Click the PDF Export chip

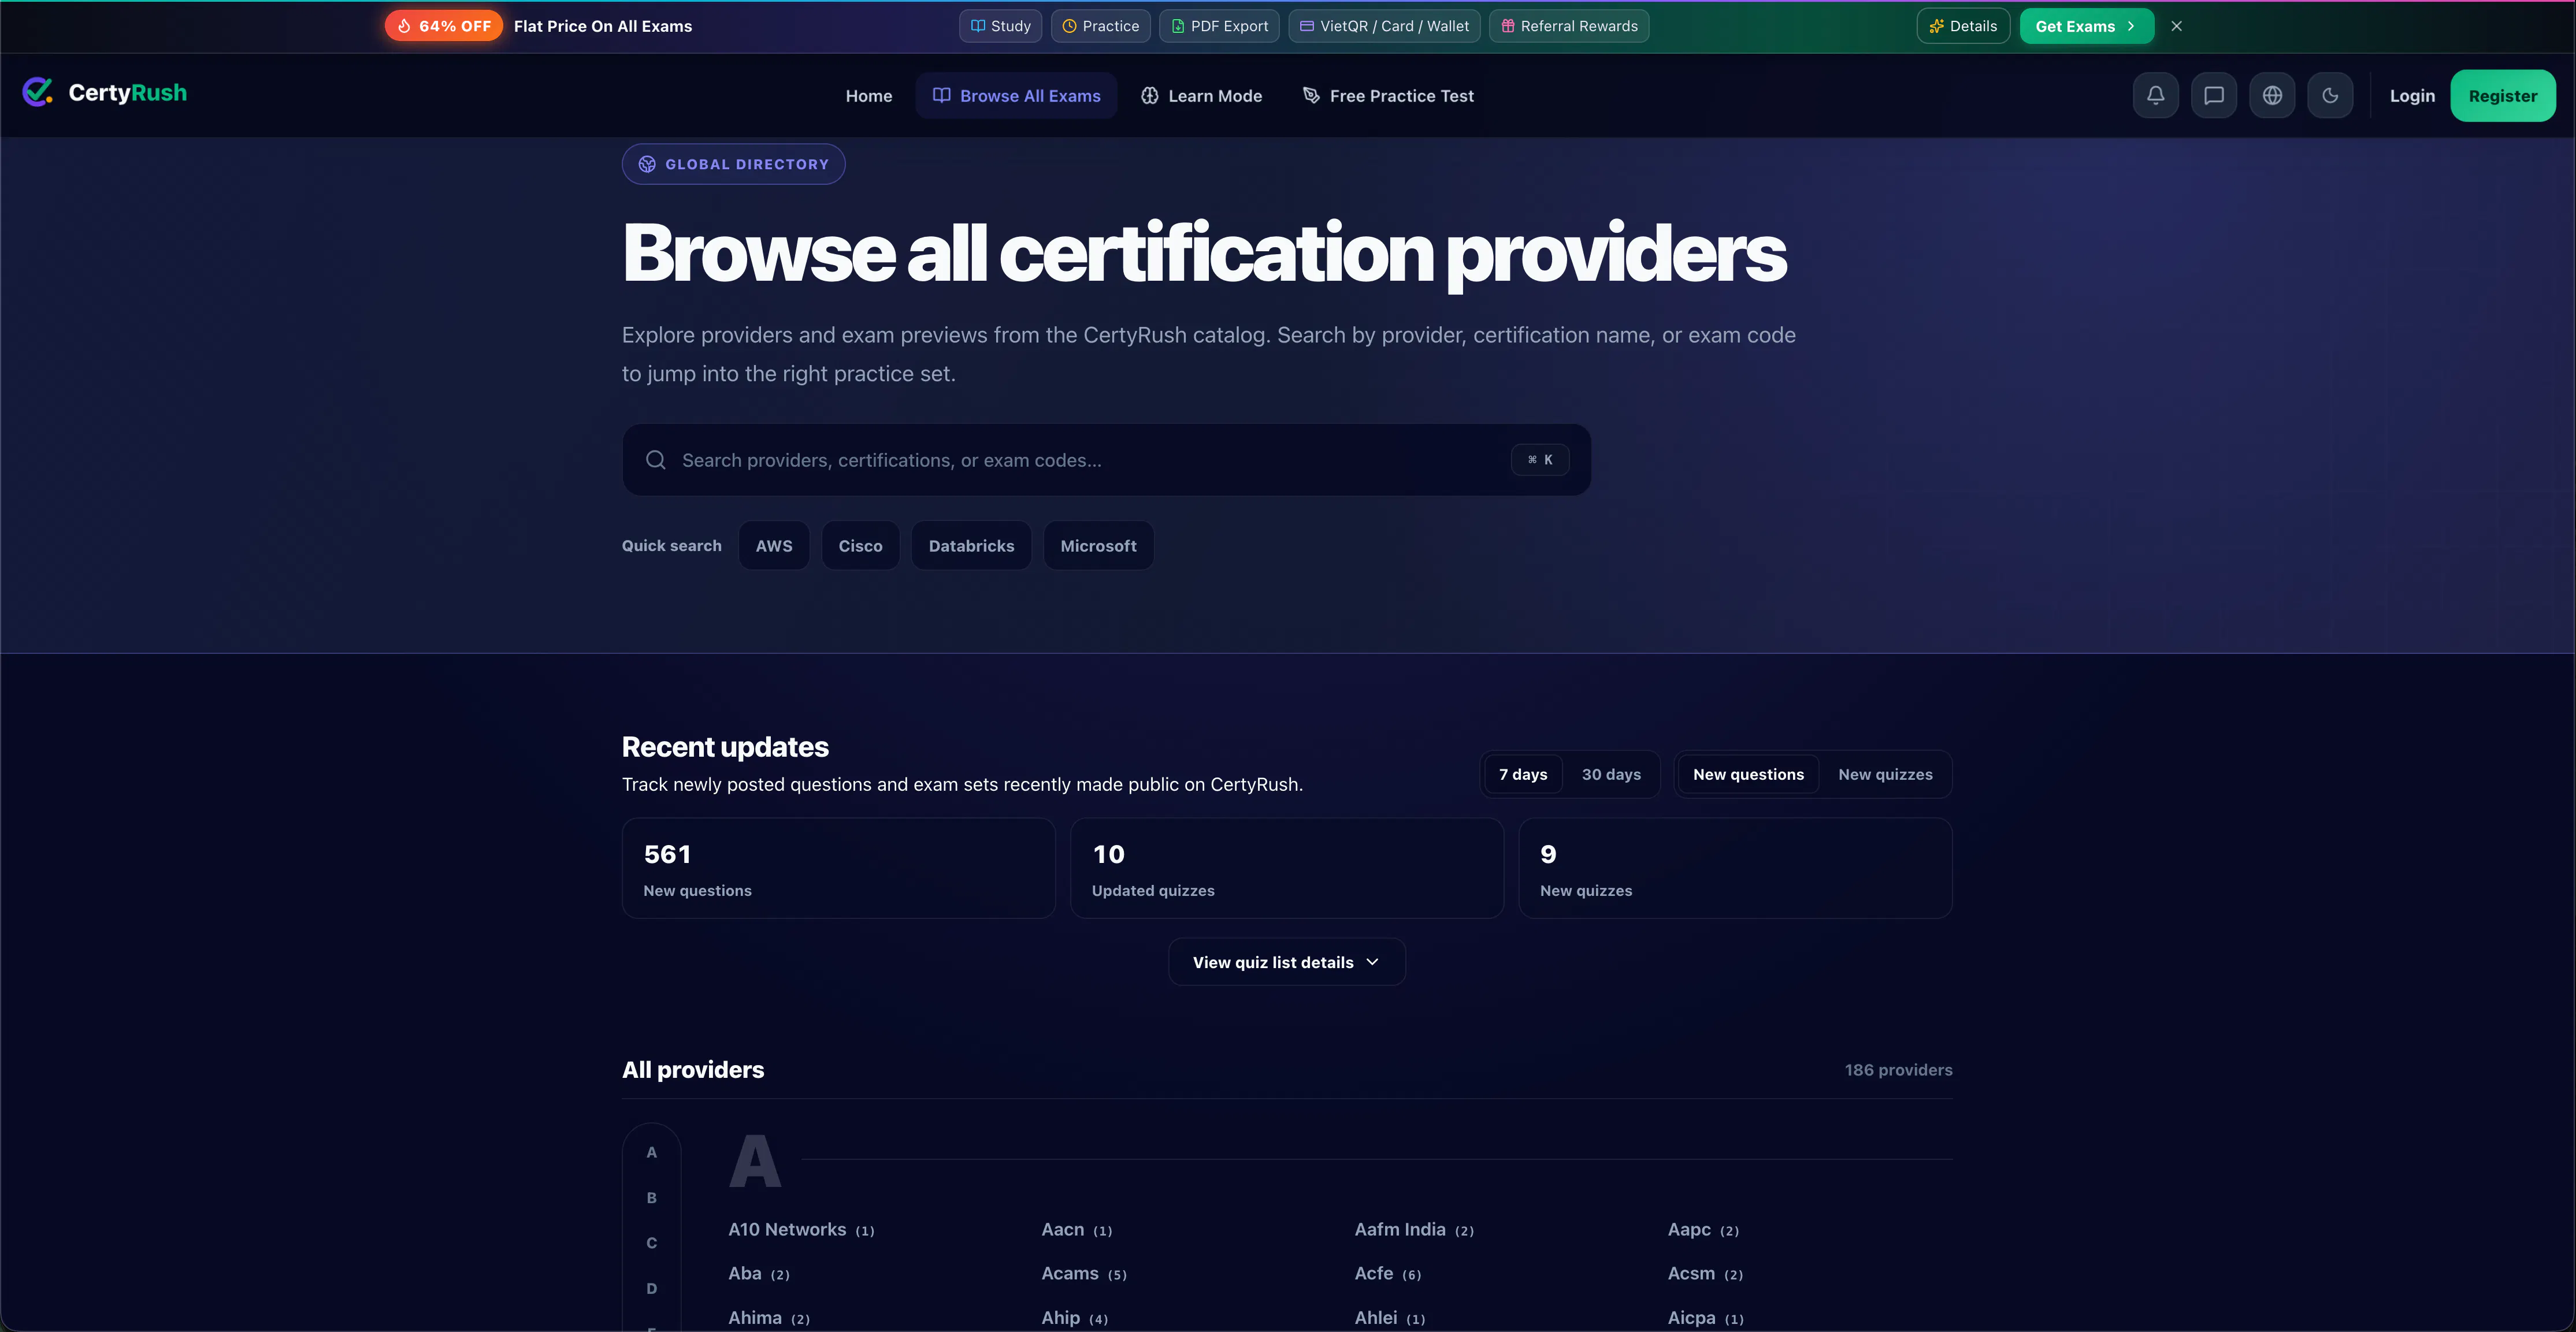1219,26
